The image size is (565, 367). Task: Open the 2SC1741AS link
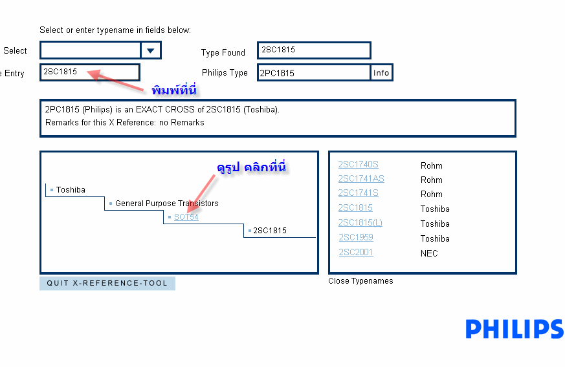[361, 179]
